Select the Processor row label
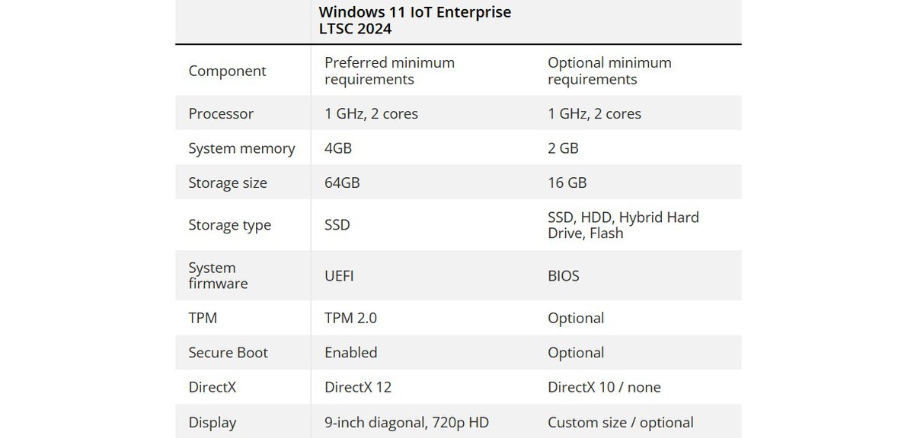Viewport: 914px width, 438px height. pyautogui.click(x=221, y=113)
